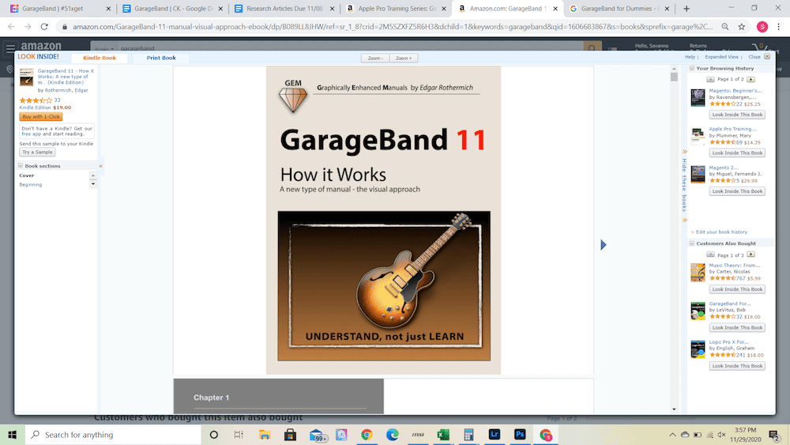Click Edit your book history link
Screen dimensions: 790x445
[x=721, y=232]
